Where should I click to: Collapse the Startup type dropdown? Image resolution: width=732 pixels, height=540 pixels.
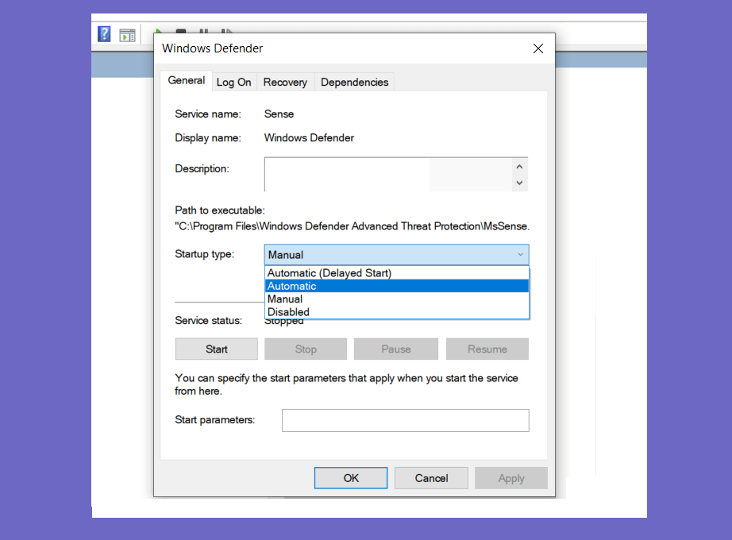click(x=520, y=255)
